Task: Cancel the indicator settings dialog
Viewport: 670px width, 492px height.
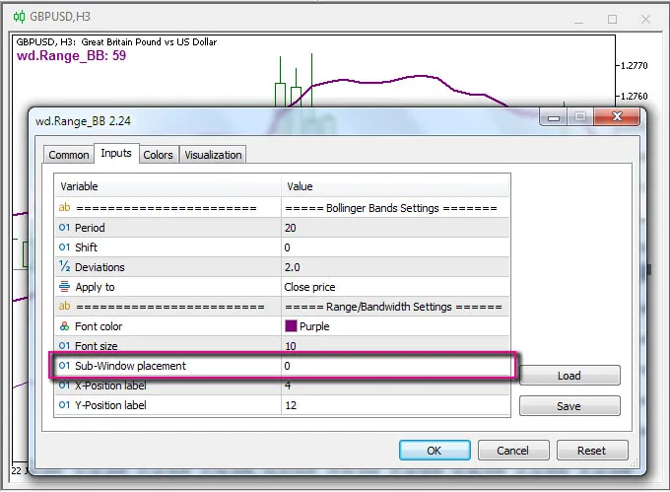Action: click(x=512, y=451)
